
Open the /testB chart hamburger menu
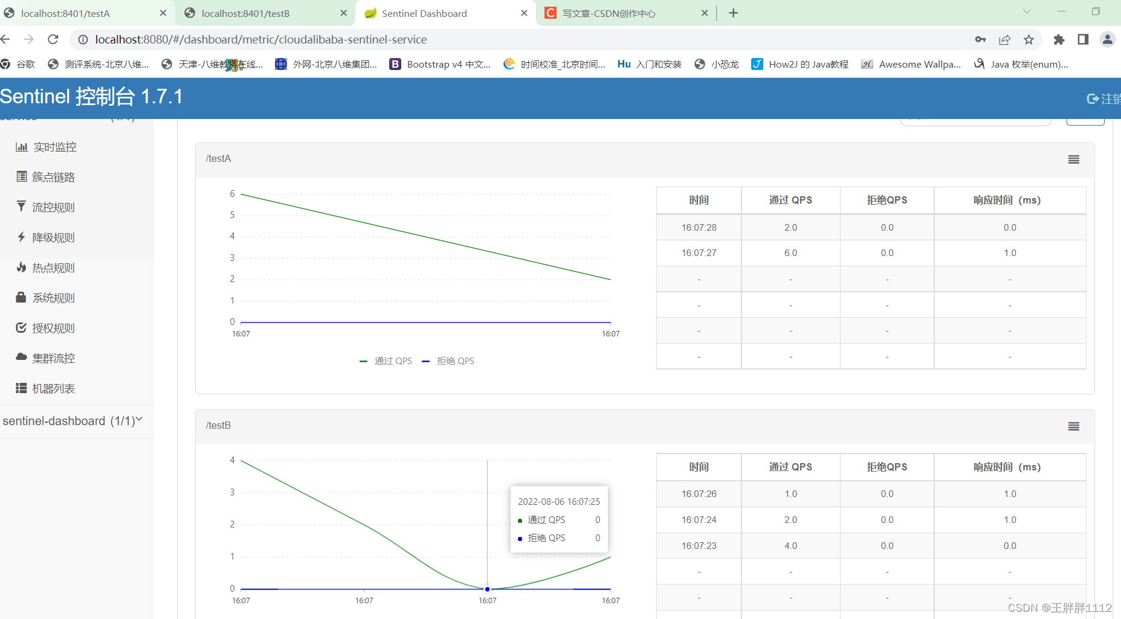click(x=1073, y=426)
